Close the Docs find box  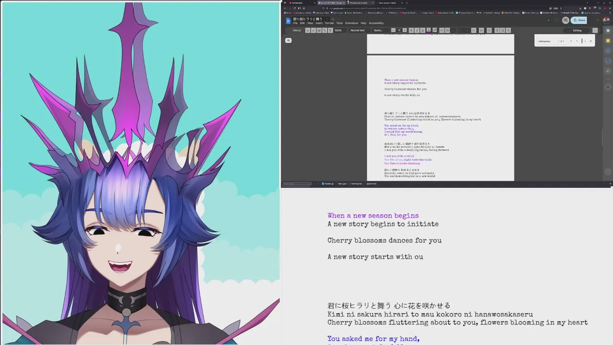click(590, 41)
